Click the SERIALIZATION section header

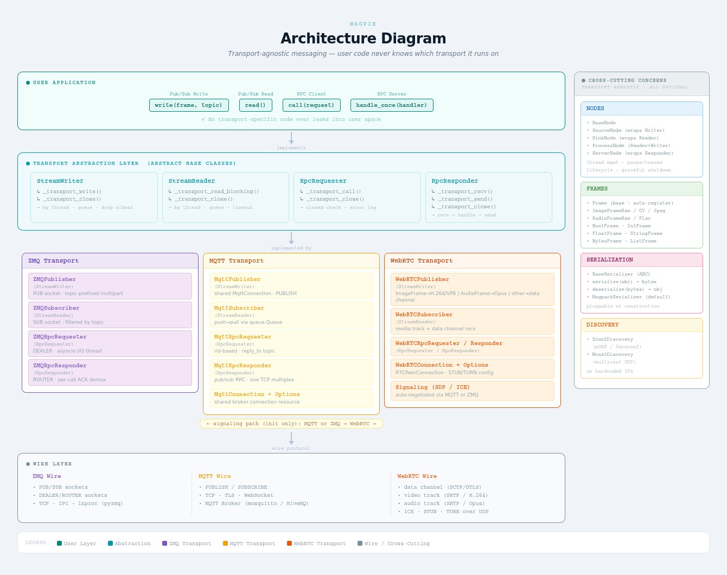tap(642, 260)
